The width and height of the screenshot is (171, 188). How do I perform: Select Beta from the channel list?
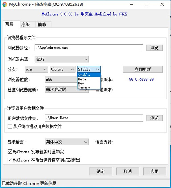tap(82, 79)
